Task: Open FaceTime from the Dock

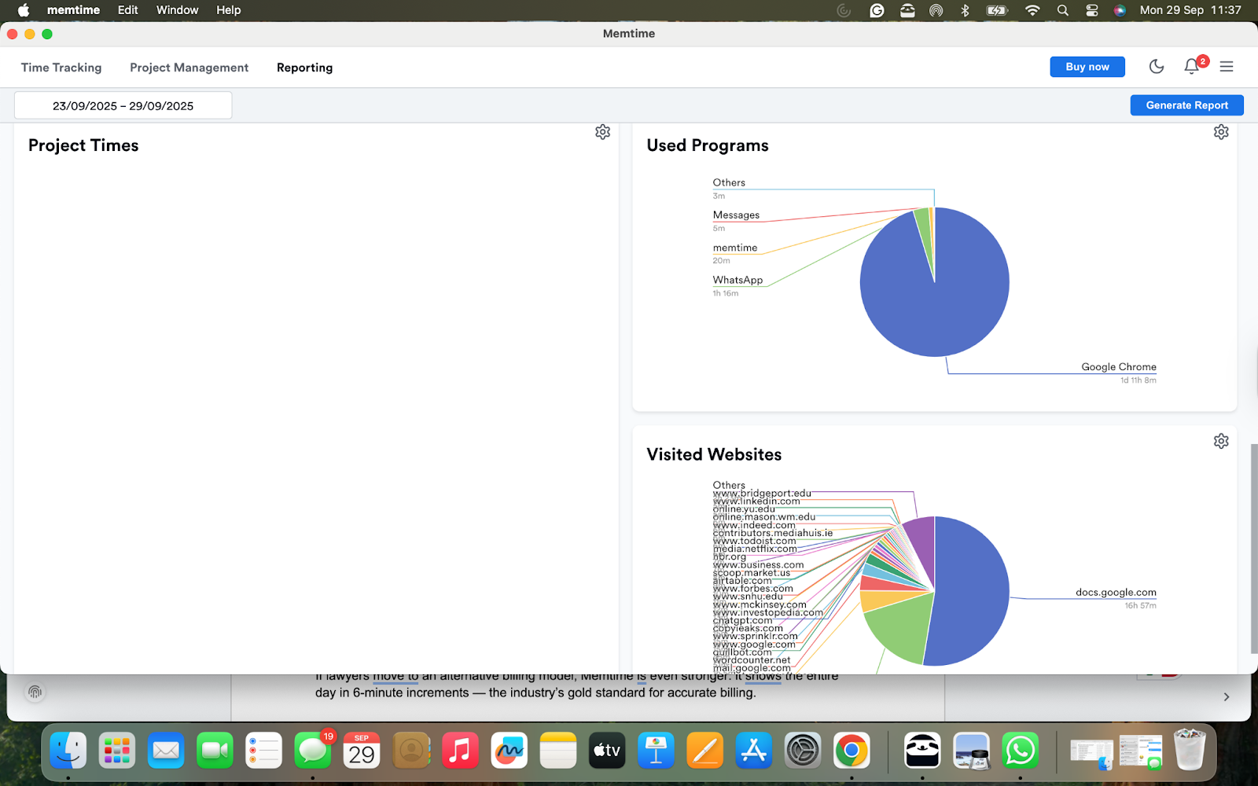Action: [215, 751]
